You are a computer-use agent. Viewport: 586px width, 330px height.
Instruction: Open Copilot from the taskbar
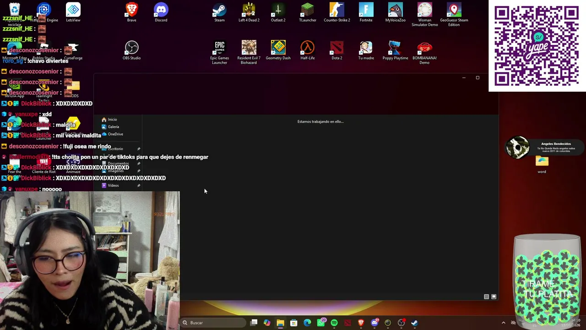pyautogui.click(x=267, y=323)
